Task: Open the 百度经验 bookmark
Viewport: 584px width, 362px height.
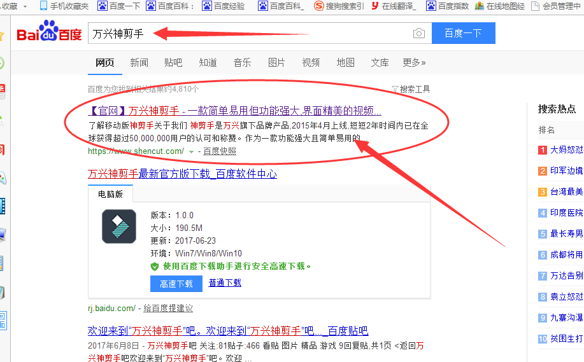Action: [224, 6]
